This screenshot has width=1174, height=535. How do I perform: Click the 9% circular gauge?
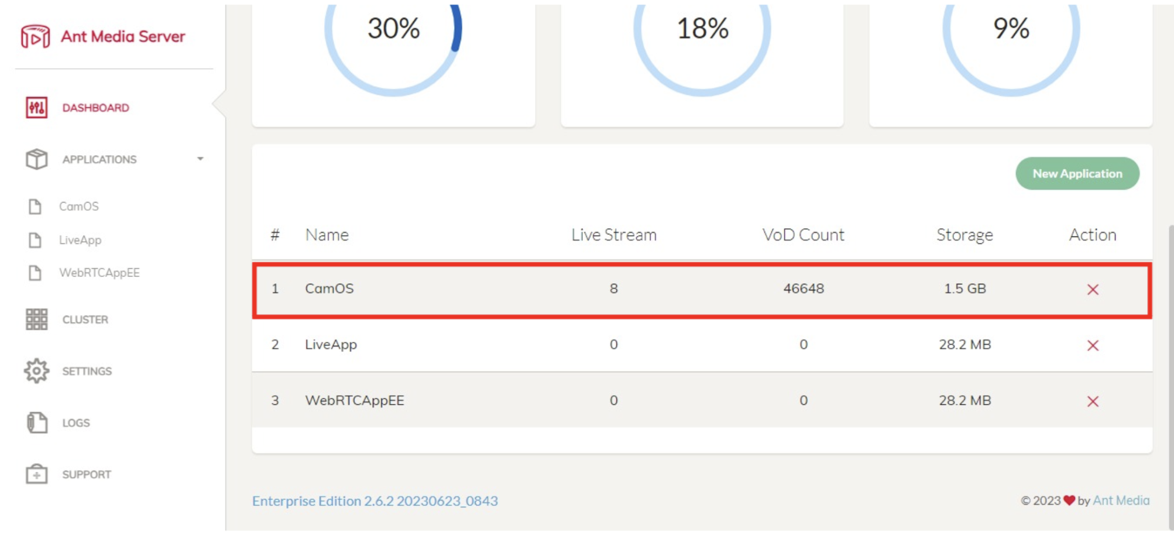click(1011, 29)
